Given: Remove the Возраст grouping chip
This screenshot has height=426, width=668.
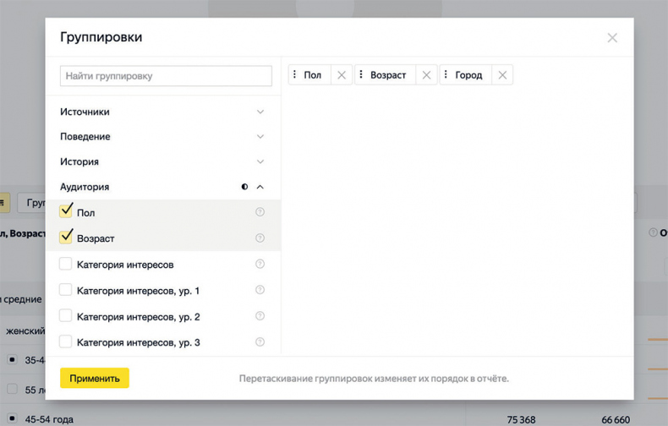Looking at the screenshot, I should [426, 75].
